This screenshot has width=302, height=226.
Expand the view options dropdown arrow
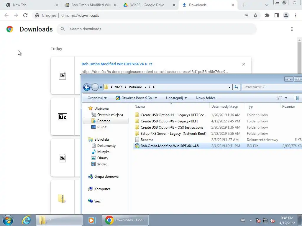click(286, 98)
